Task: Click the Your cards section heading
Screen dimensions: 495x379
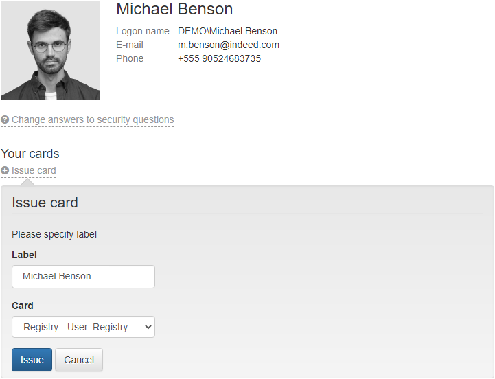Action: tap(30, 154)
